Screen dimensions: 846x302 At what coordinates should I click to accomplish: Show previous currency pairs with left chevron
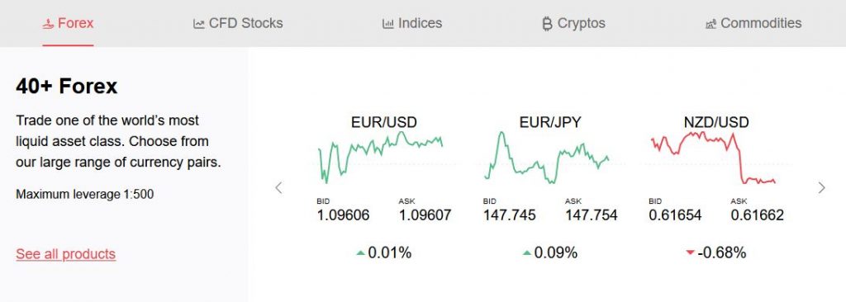[278, 187]
